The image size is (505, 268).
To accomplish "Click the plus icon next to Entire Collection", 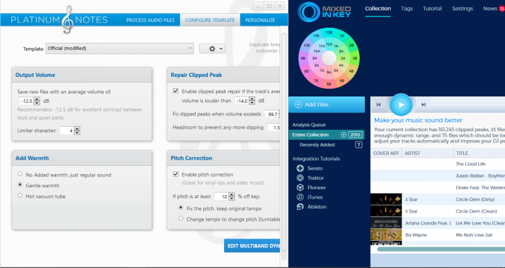I will [x=343, y=135].
